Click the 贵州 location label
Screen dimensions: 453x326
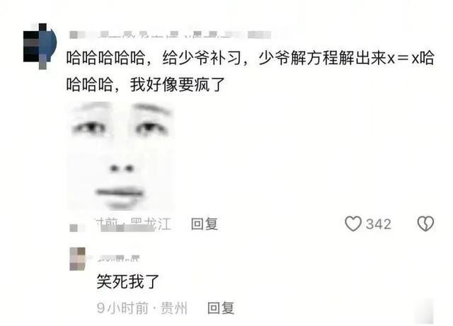(174, 308)
